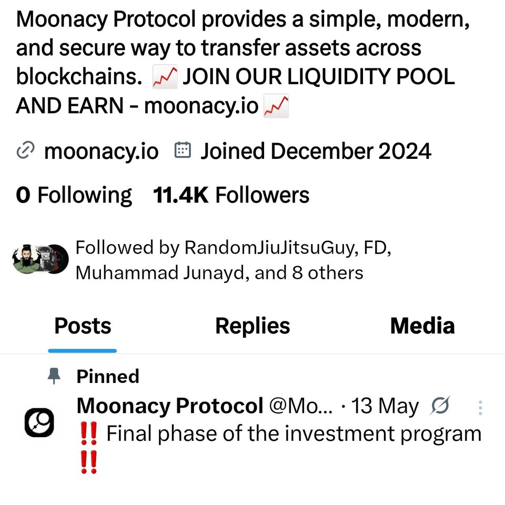
Task: View the 11.4K Followers list
Action: [230, 195]
